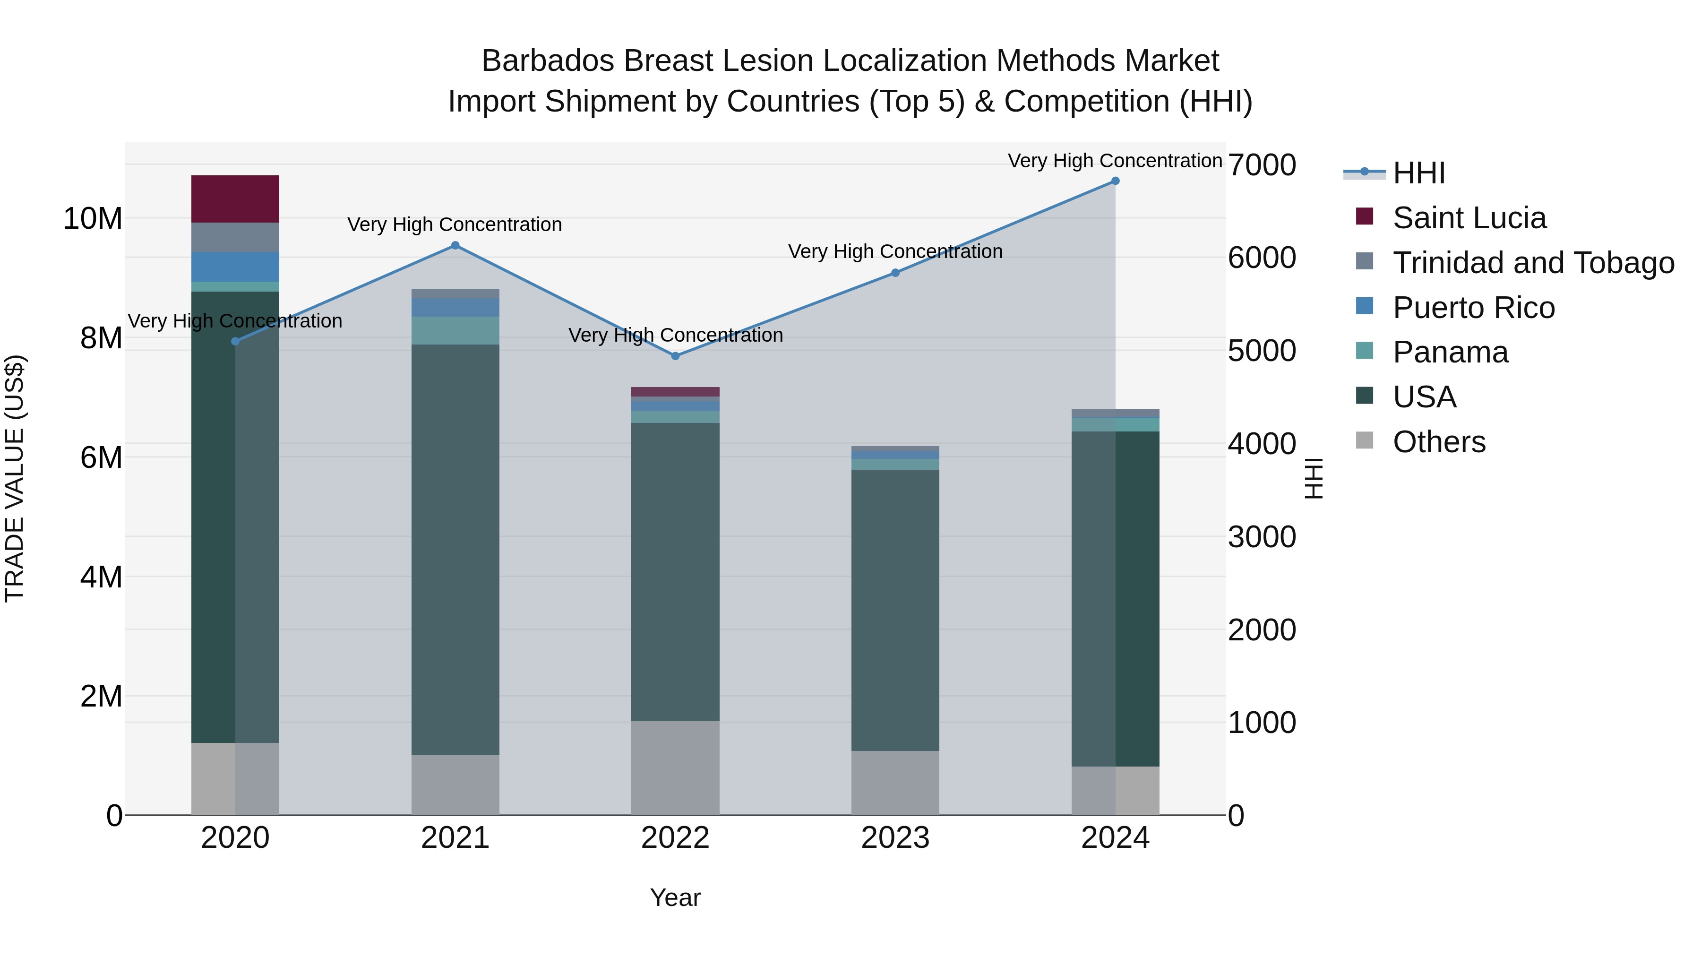The image size is (1701, 957).
Task: Click the USA segment of 2023 bar
Action: click(x=895, y=610)
